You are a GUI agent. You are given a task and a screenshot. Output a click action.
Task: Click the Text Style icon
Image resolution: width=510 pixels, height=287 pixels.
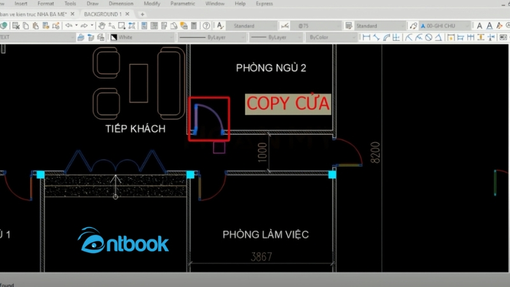220,26
